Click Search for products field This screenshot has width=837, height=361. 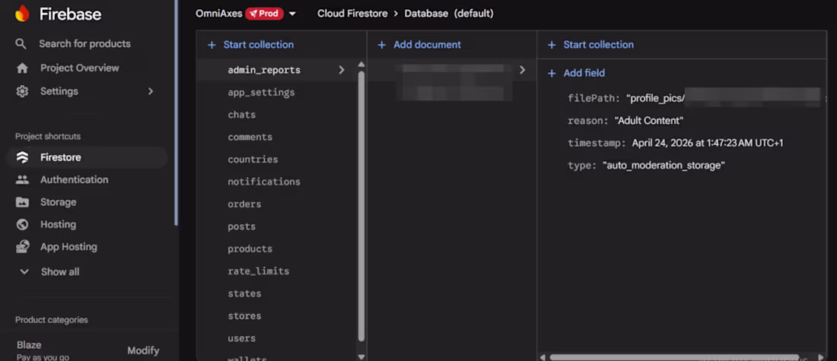(85, 44)
